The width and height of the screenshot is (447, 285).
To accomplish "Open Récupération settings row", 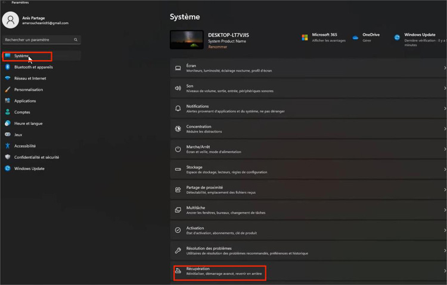I will point(308,271).
